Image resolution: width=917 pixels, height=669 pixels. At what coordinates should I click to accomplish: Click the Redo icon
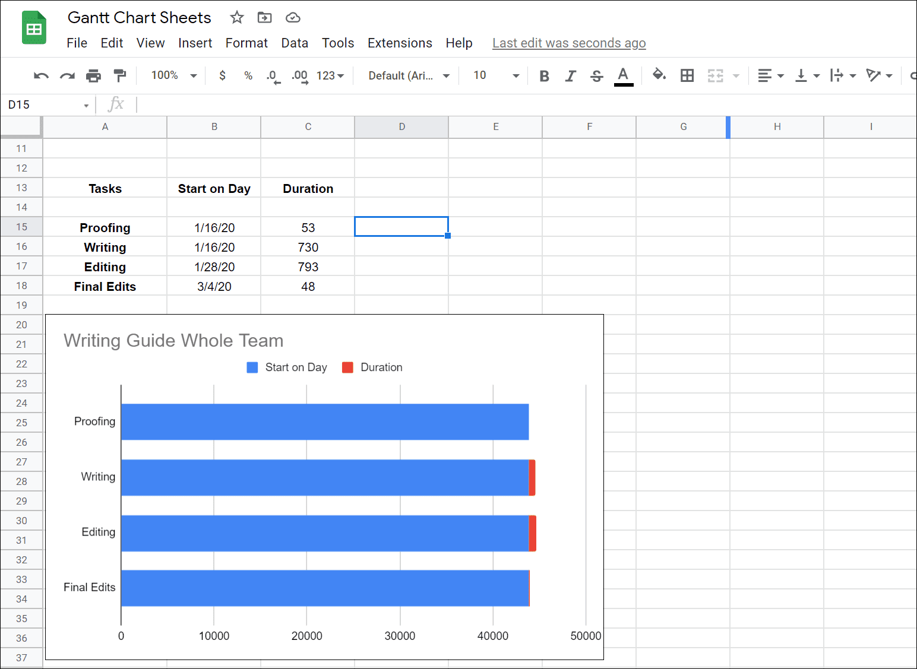tap(67, 75)
